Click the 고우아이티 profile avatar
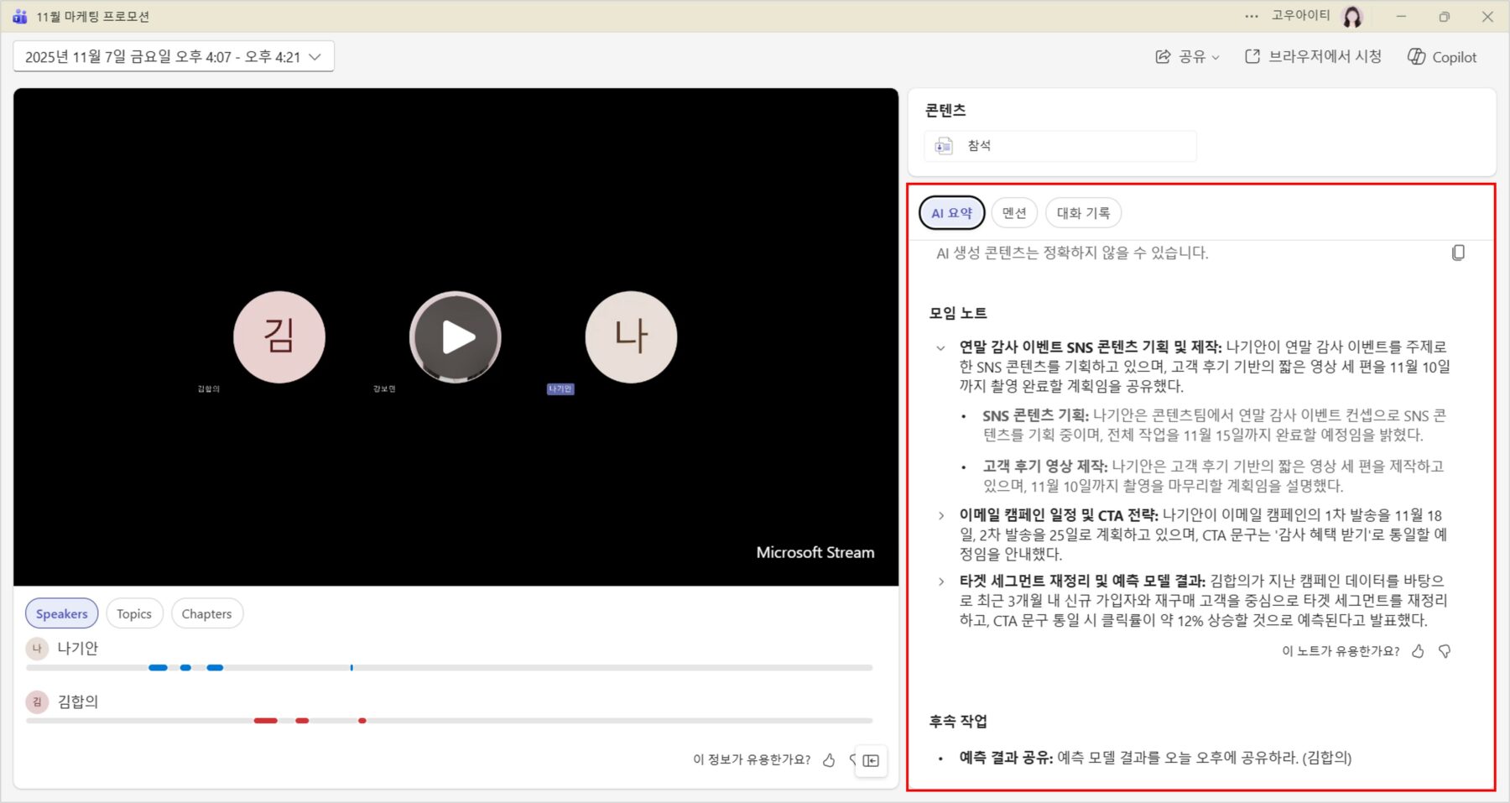This screenshot has height=803, width=1510. click(x=1352, y=16)
